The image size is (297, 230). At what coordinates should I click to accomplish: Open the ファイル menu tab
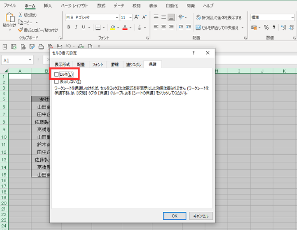pyautogui.click(x=10, y=5)
